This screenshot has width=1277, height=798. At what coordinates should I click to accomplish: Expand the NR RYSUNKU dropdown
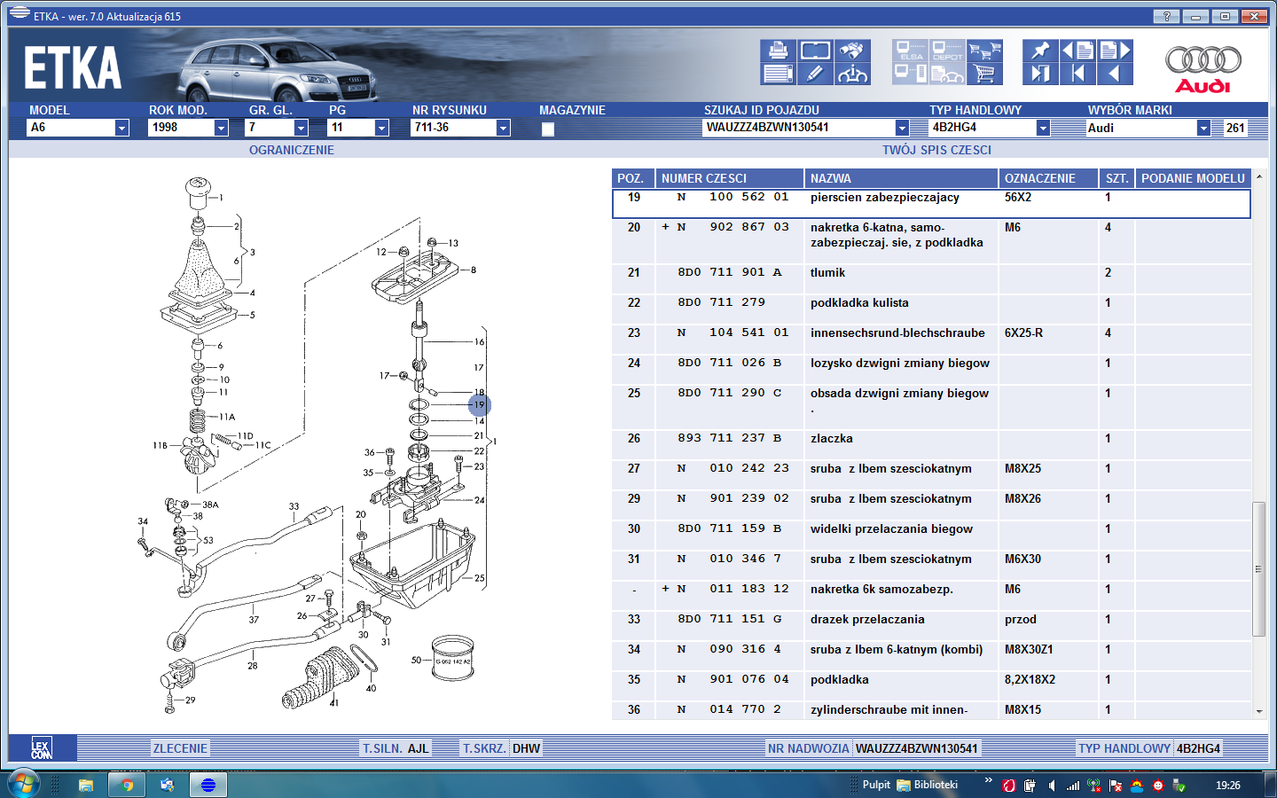pos(503,128)
